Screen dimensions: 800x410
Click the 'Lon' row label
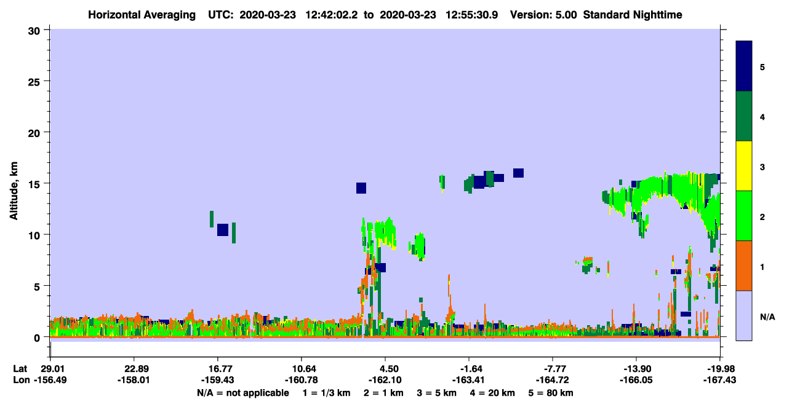(20, 380)
